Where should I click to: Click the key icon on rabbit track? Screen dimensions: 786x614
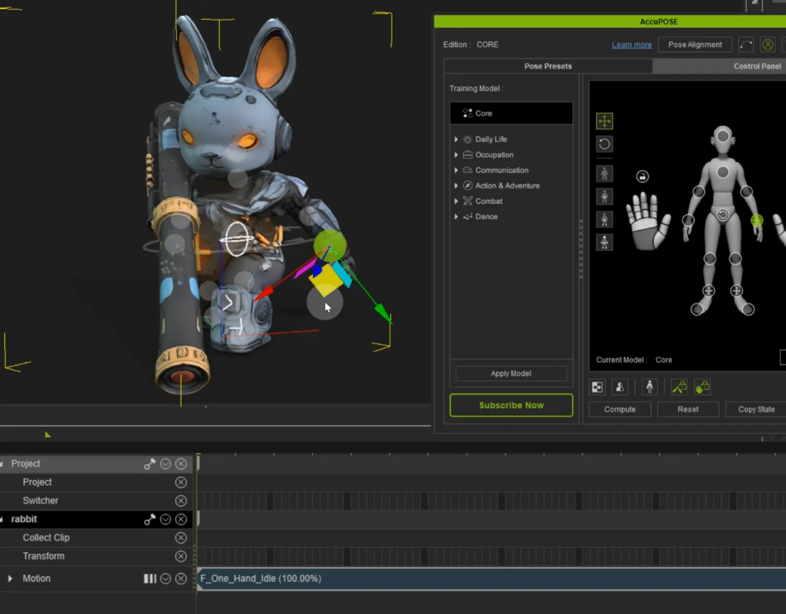[149, 519]
